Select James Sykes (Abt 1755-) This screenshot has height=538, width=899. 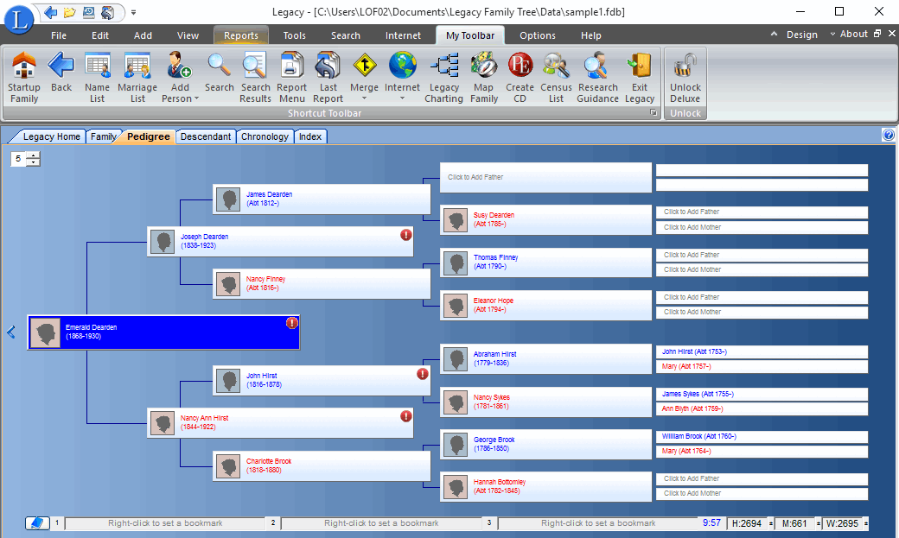pos(762,394)
